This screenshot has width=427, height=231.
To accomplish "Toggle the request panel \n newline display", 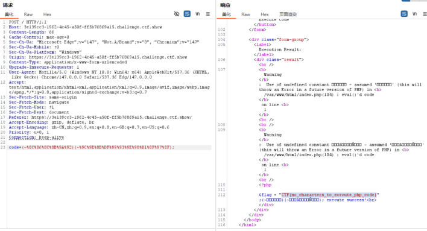I will (197, 14).
